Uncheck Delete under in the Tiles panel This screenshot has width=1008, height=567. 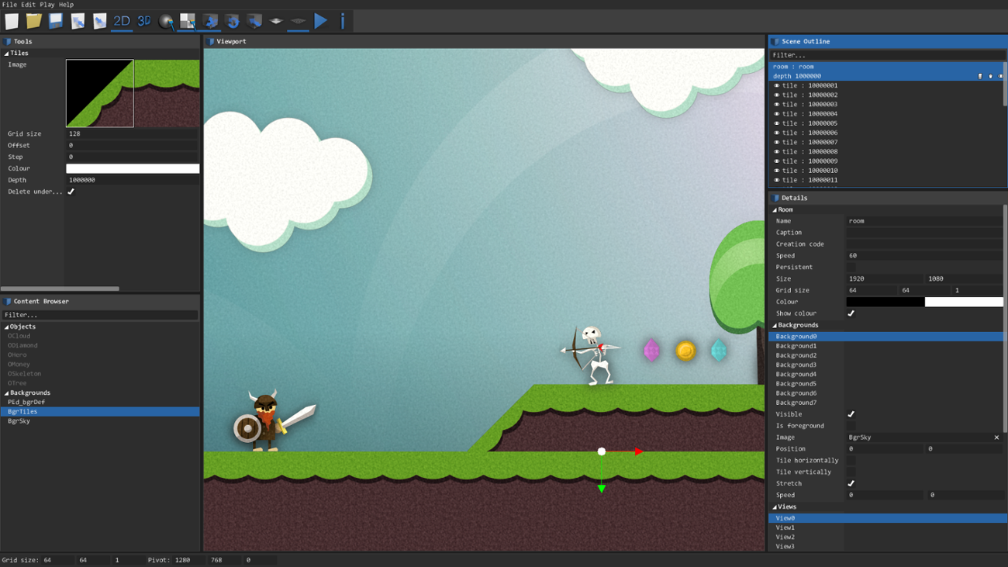tap(71, 191)
